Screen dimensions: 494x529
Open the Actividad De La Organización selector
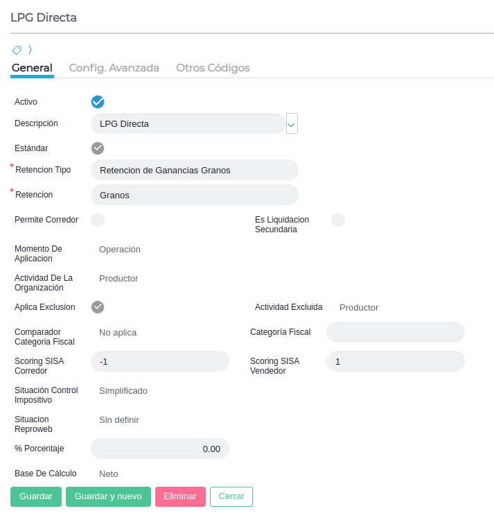click(x=118, y=279)
